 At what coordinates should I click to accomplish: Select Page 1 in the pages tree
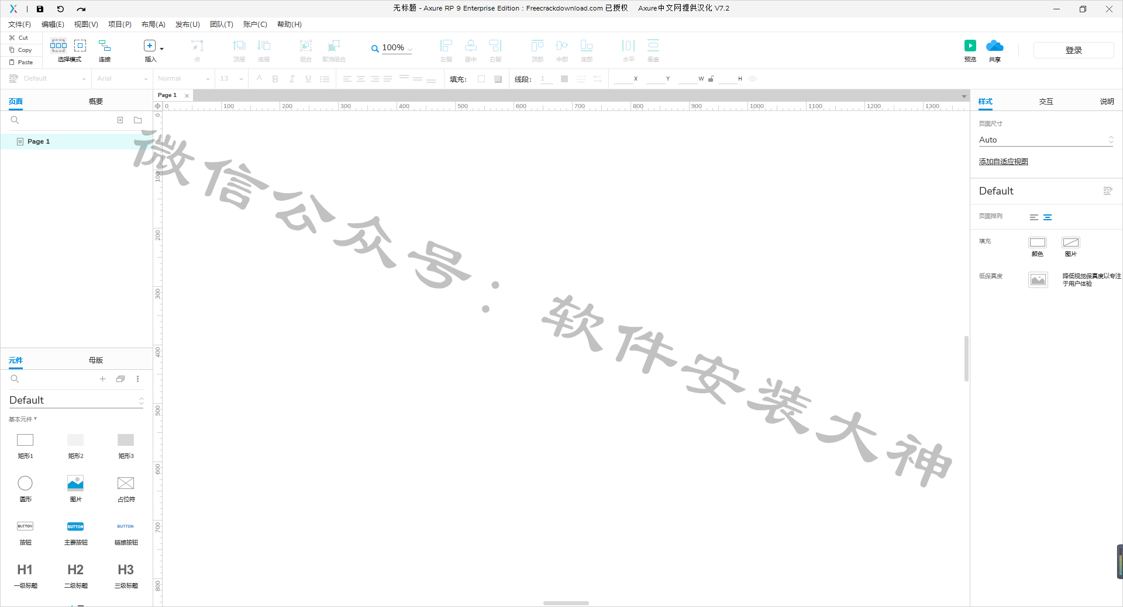[x=76, y=141]
